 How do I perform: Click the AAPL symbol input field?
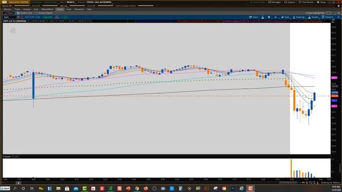10,17
